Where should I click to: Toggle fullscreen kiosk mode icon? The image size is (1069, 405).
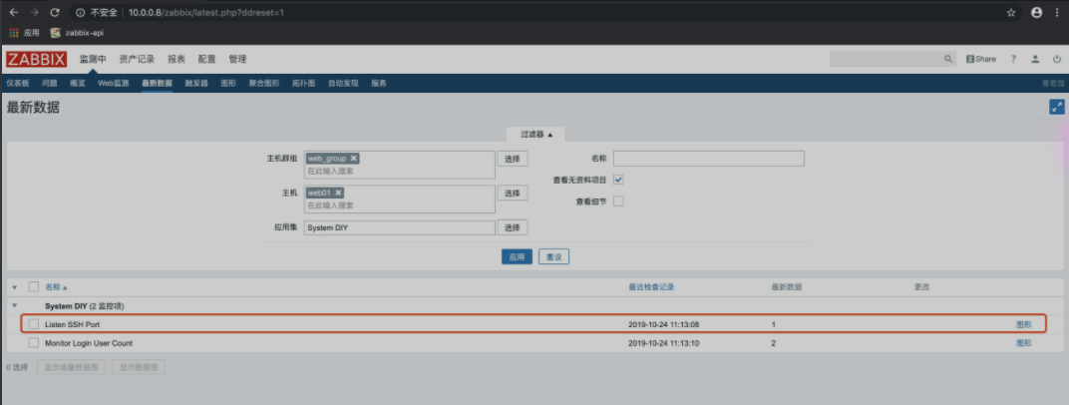point(1057,107)
